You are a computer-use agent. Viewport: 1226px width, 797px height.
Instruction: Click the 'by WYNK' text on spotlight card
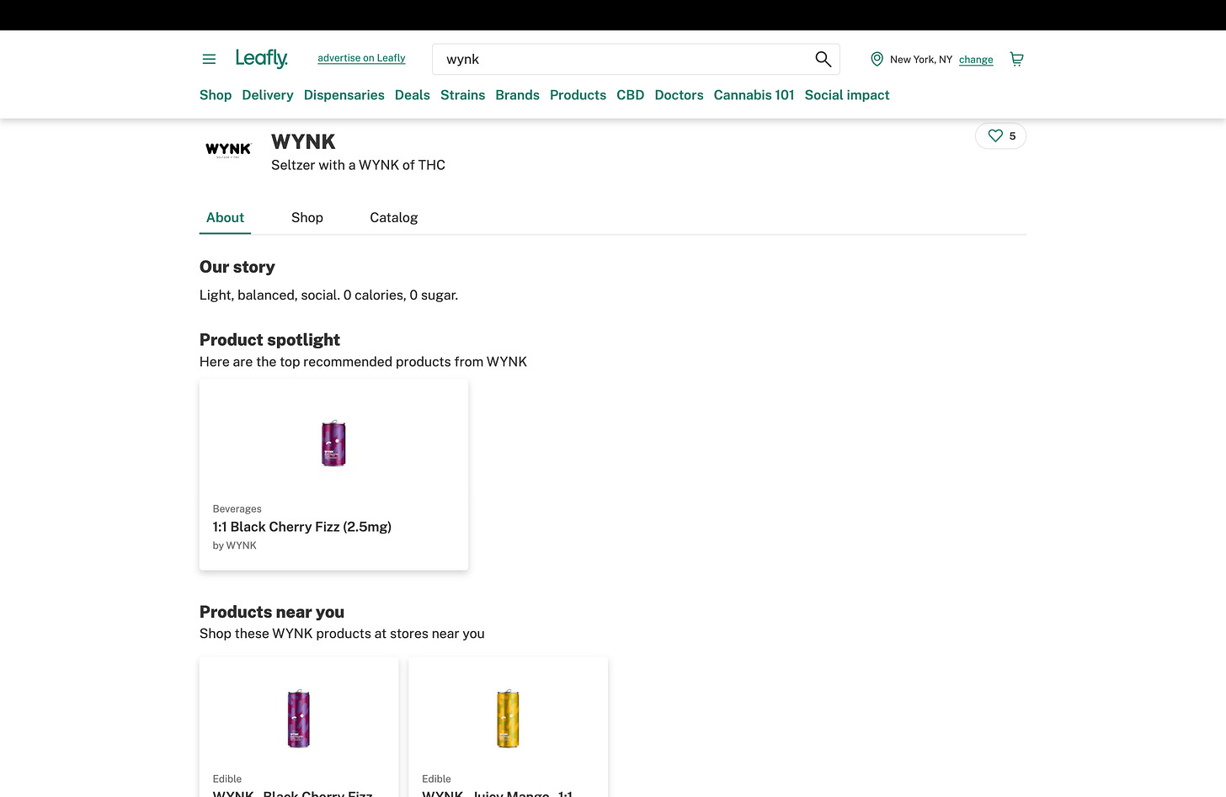(235, 545)
